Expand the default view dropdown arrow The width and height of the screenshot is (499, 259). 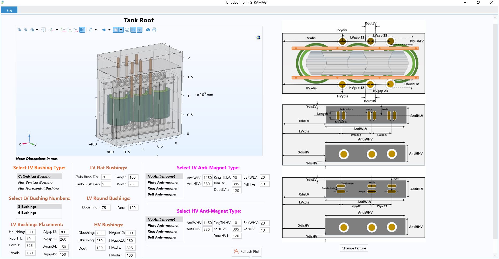pos(57,30)
